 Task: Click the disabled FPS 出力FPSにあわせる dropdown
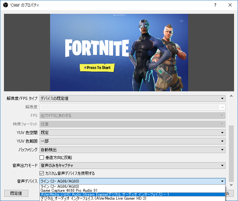coord(133,116)
